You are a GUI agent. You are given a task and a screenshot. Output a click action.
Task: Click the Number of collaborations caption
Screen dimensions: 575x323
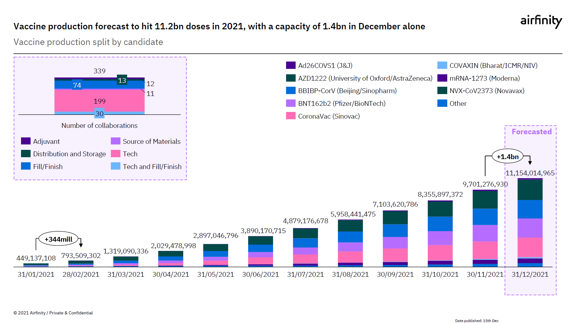tap(99, 125)
